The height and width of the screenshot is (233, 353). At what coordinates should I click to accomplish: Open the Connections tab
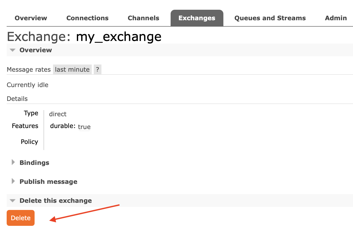coord(87,18)
